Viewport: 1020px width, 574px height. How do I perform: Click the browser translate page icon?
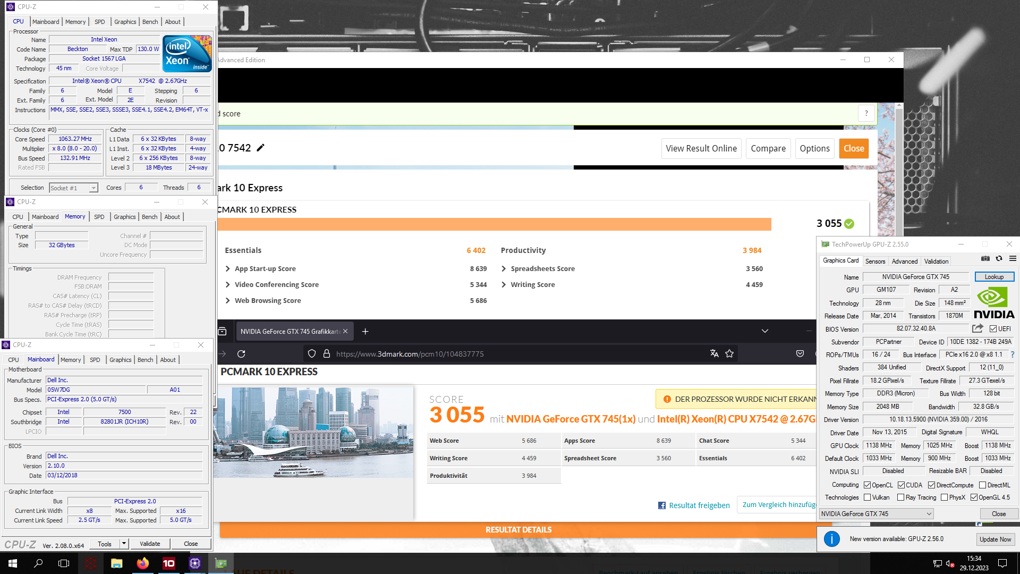pyautogui.click(x=714, y=354)
